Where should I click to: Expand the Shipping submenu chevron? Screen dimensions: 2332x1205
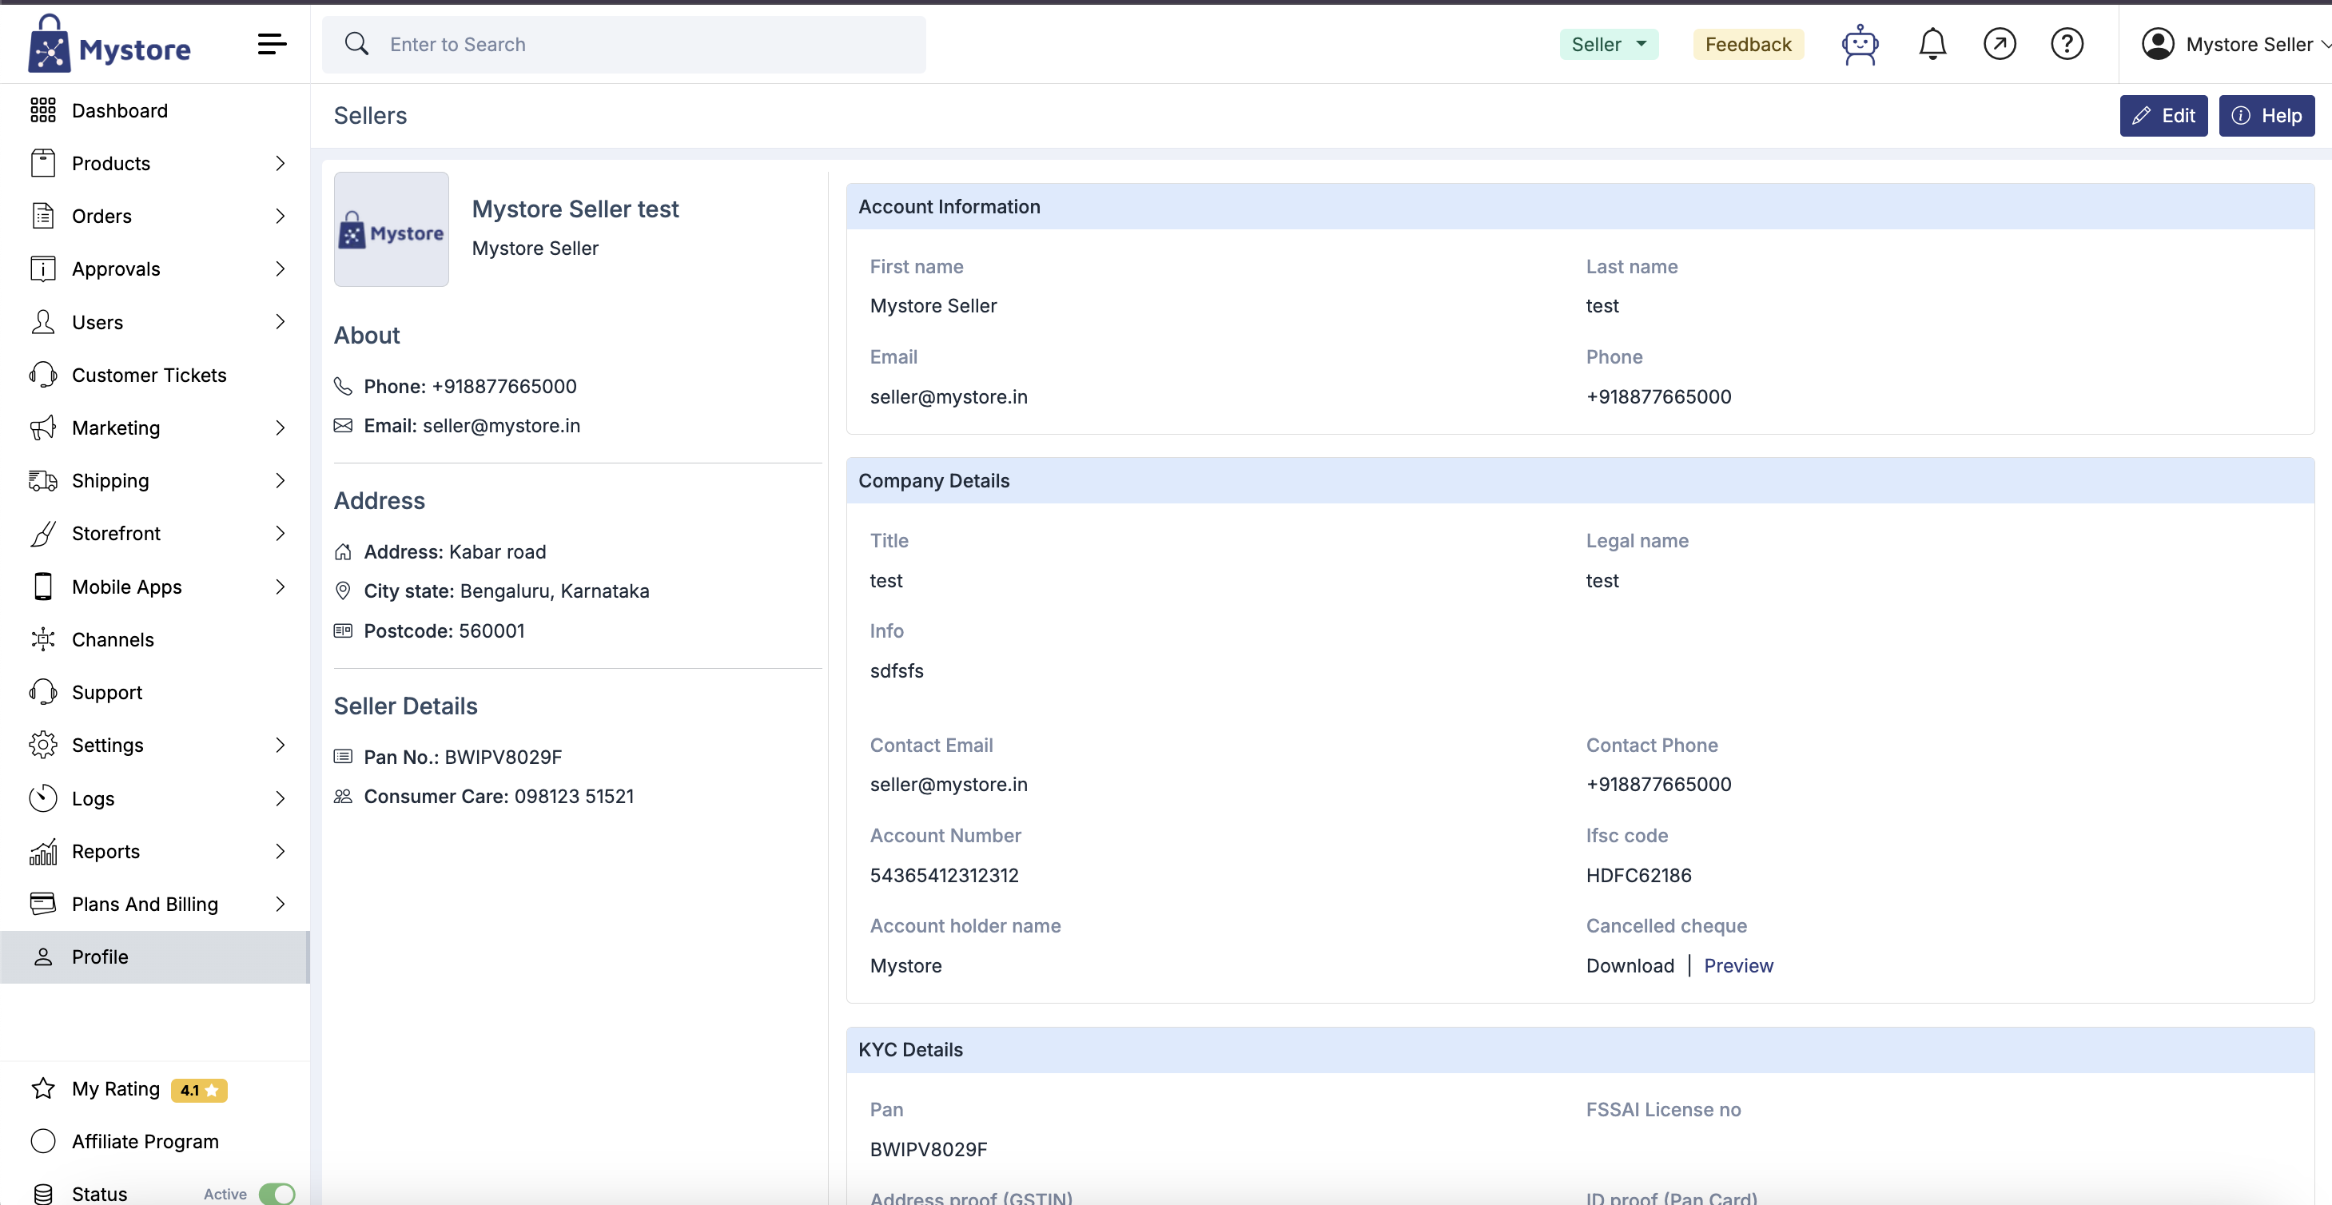coord(280,481)
